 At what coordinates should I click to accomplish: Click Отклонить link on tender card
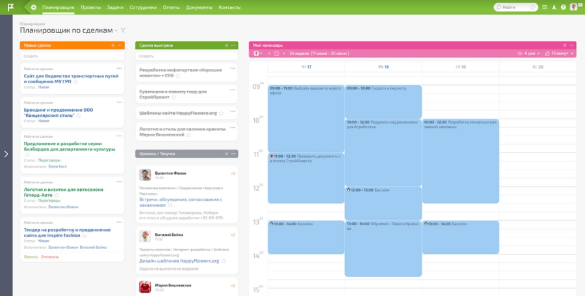(x=50, y=256)
